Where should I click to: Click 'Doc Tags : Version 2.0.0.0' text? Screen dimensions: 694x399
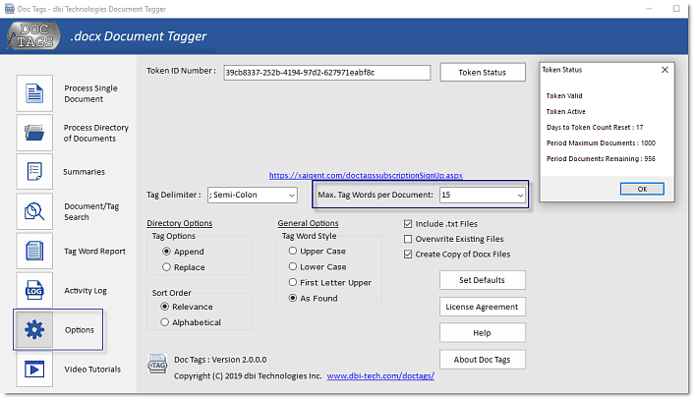(x=220, y=360)
